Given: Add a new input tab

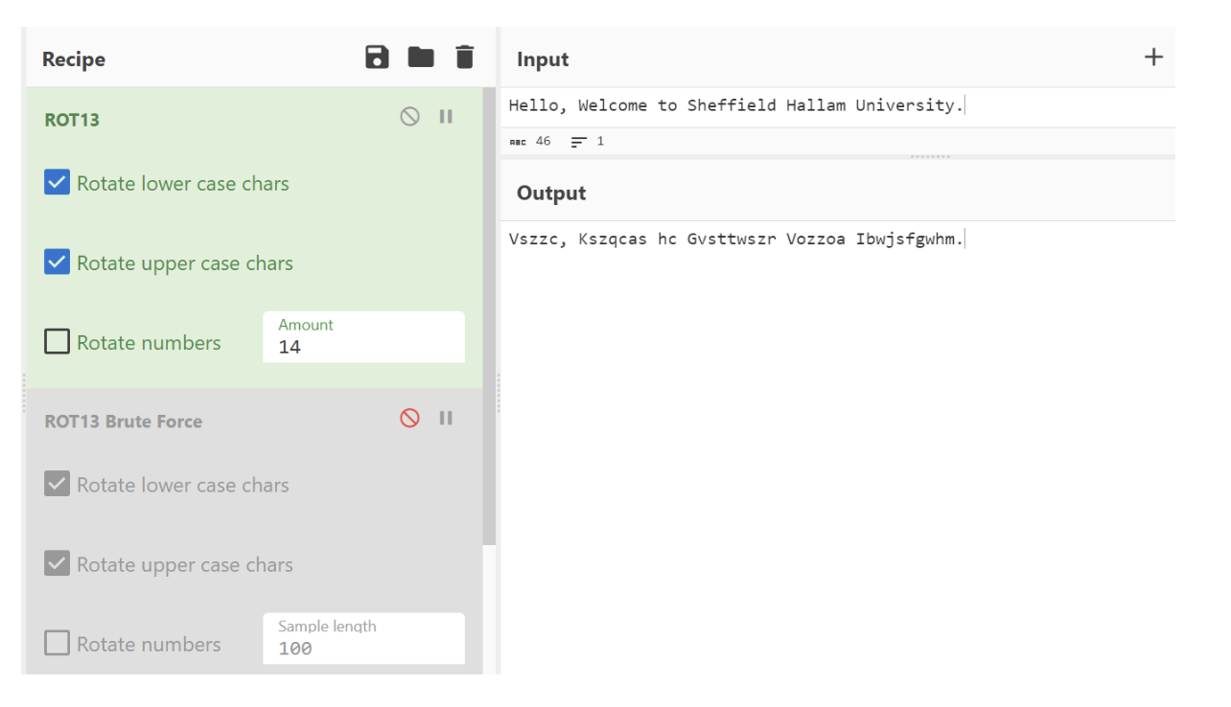Looking at the screenshot, I should click(x=1153, y=57).
